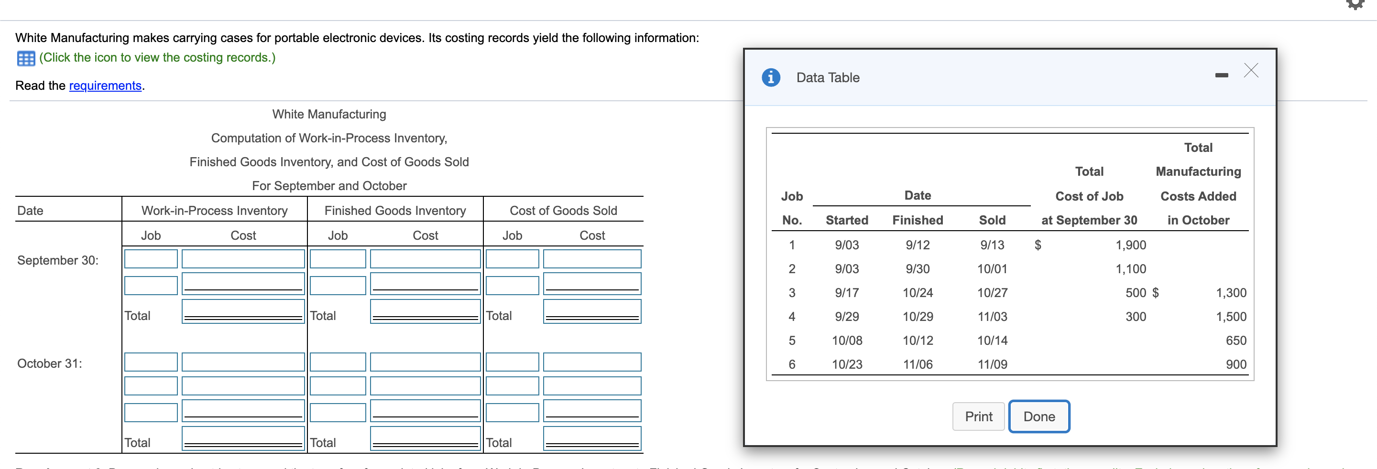Click the 1,300 October cost for Job 3
This screenshot has width=1377, height=469.
(1231, 293)
